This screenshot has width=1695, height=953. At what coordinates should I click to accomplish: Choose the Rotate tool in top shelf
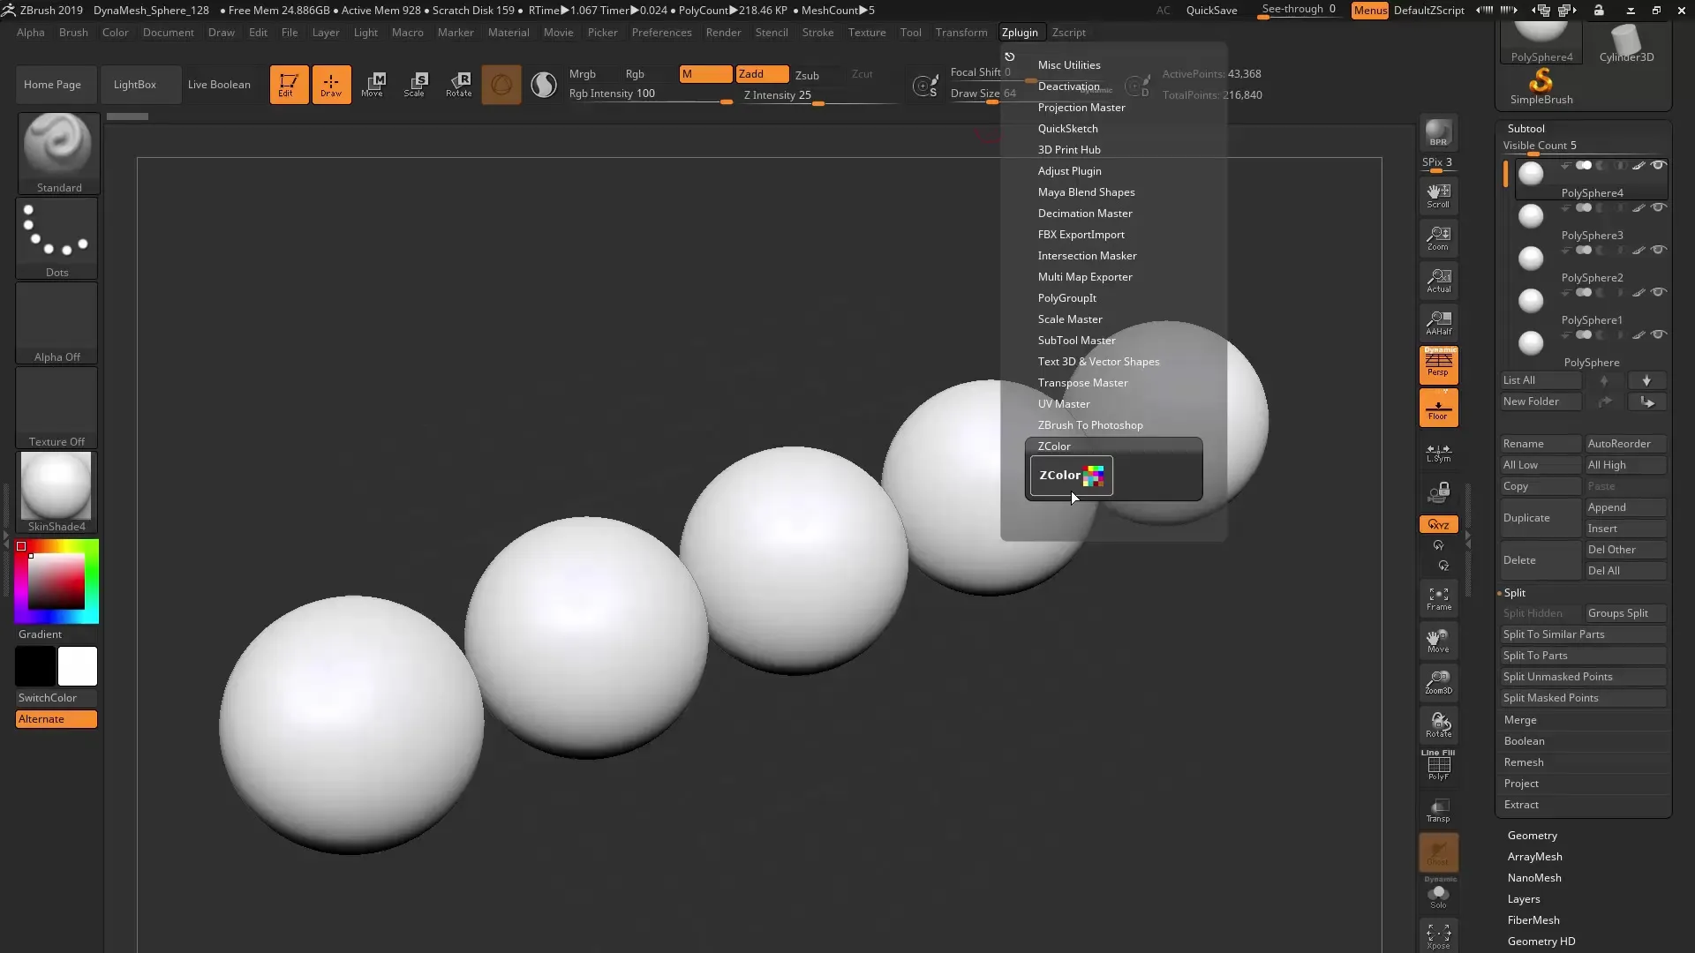click(458, 85)
